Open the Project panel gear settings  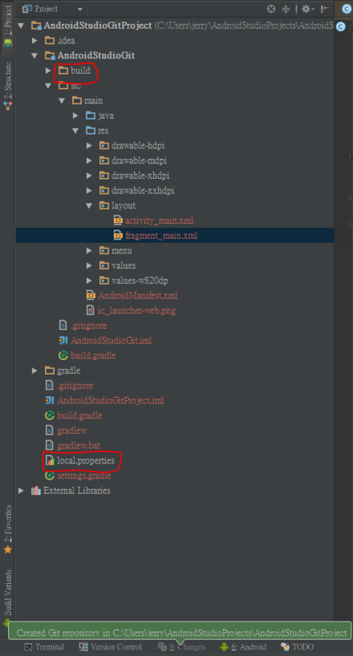pos(308,9)
